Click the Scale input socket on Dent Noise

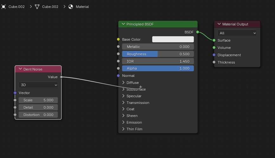coord(15,100)
